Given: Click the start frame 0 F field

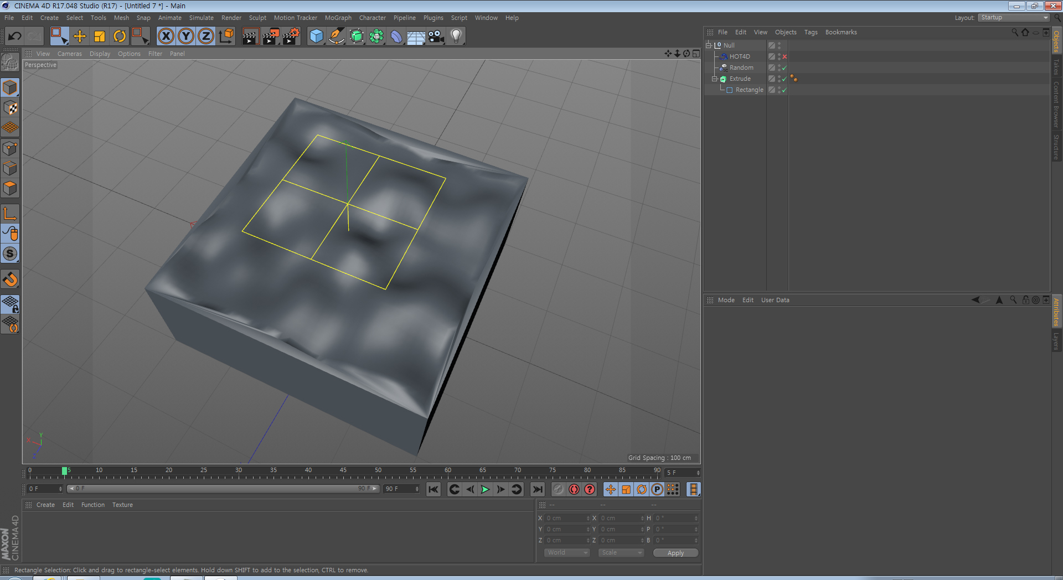Looking at the screenshot, I should [45, 489].
